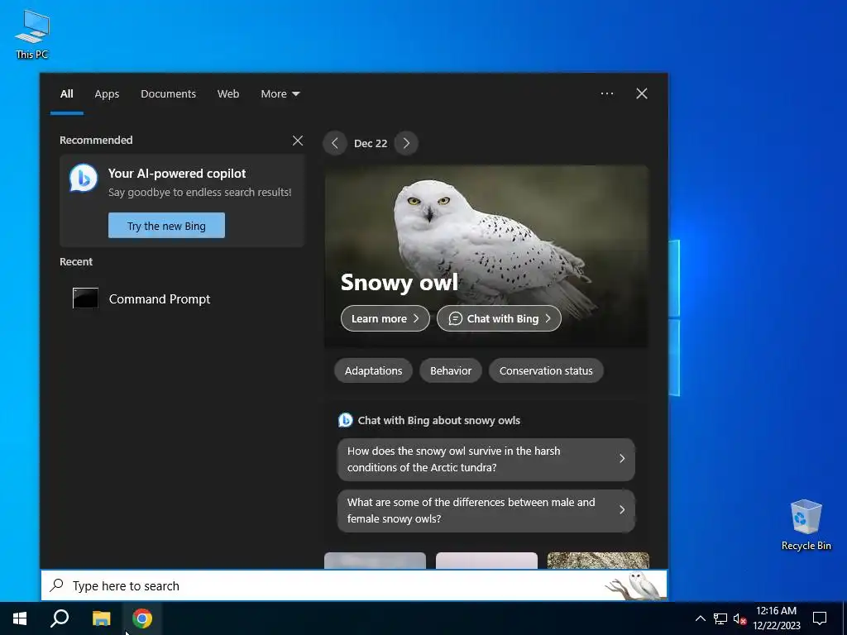Open network status tray icon
The width and height of the screenshot is (847, 635).
720,618
